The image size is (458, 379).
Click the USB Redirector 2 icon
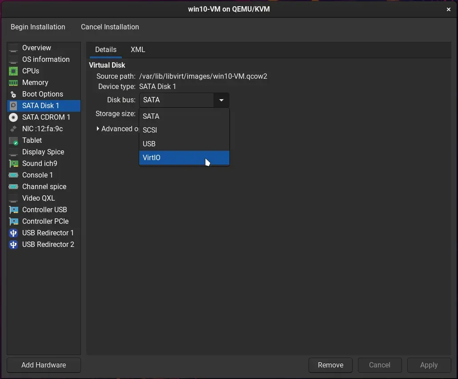pyautogui.click(x=13, y=245)
